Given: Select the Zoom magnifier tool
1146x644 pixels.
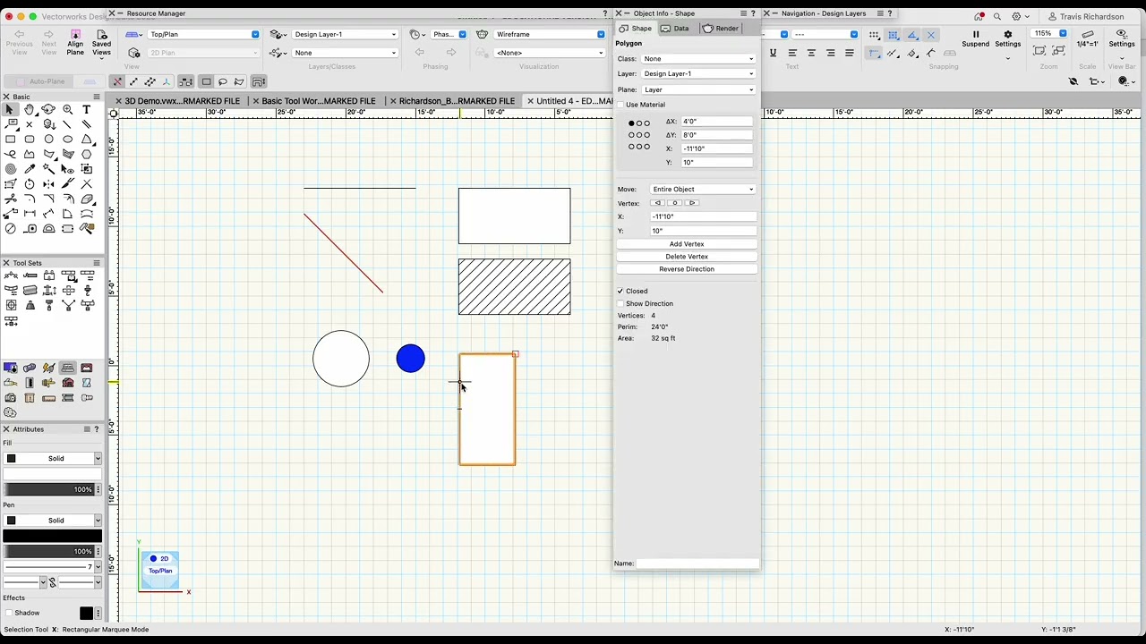Looking at the screenshot, I should tap(67, 109).
